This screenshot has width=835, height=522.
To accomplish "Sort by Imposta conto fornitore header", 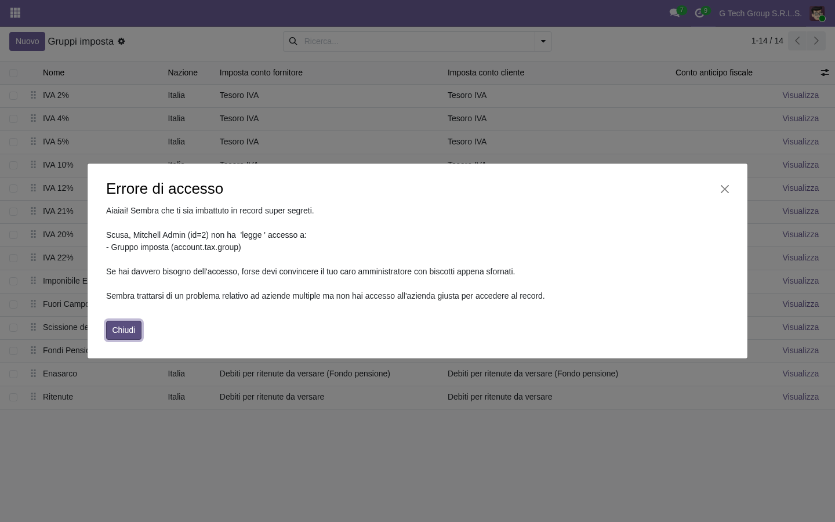I will tap(261, 72).
